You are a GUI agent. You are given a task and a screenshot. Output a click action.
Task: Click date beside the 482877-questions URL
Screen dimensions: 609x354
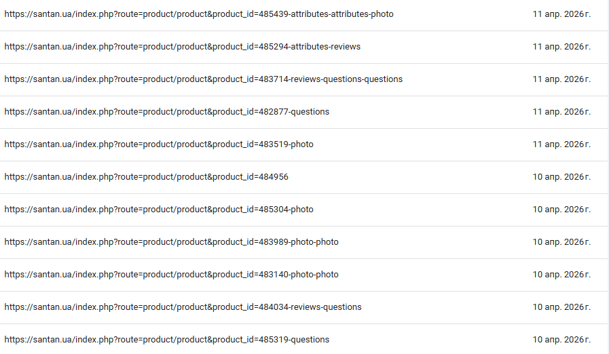[x=561, y=112]
